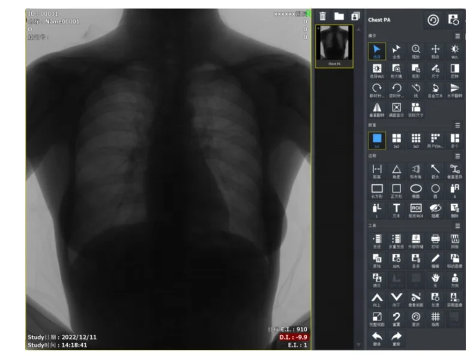
Task: Flip the image horizontally (水平翻转)
Action: pyautogui.click(x=454, y=90)
